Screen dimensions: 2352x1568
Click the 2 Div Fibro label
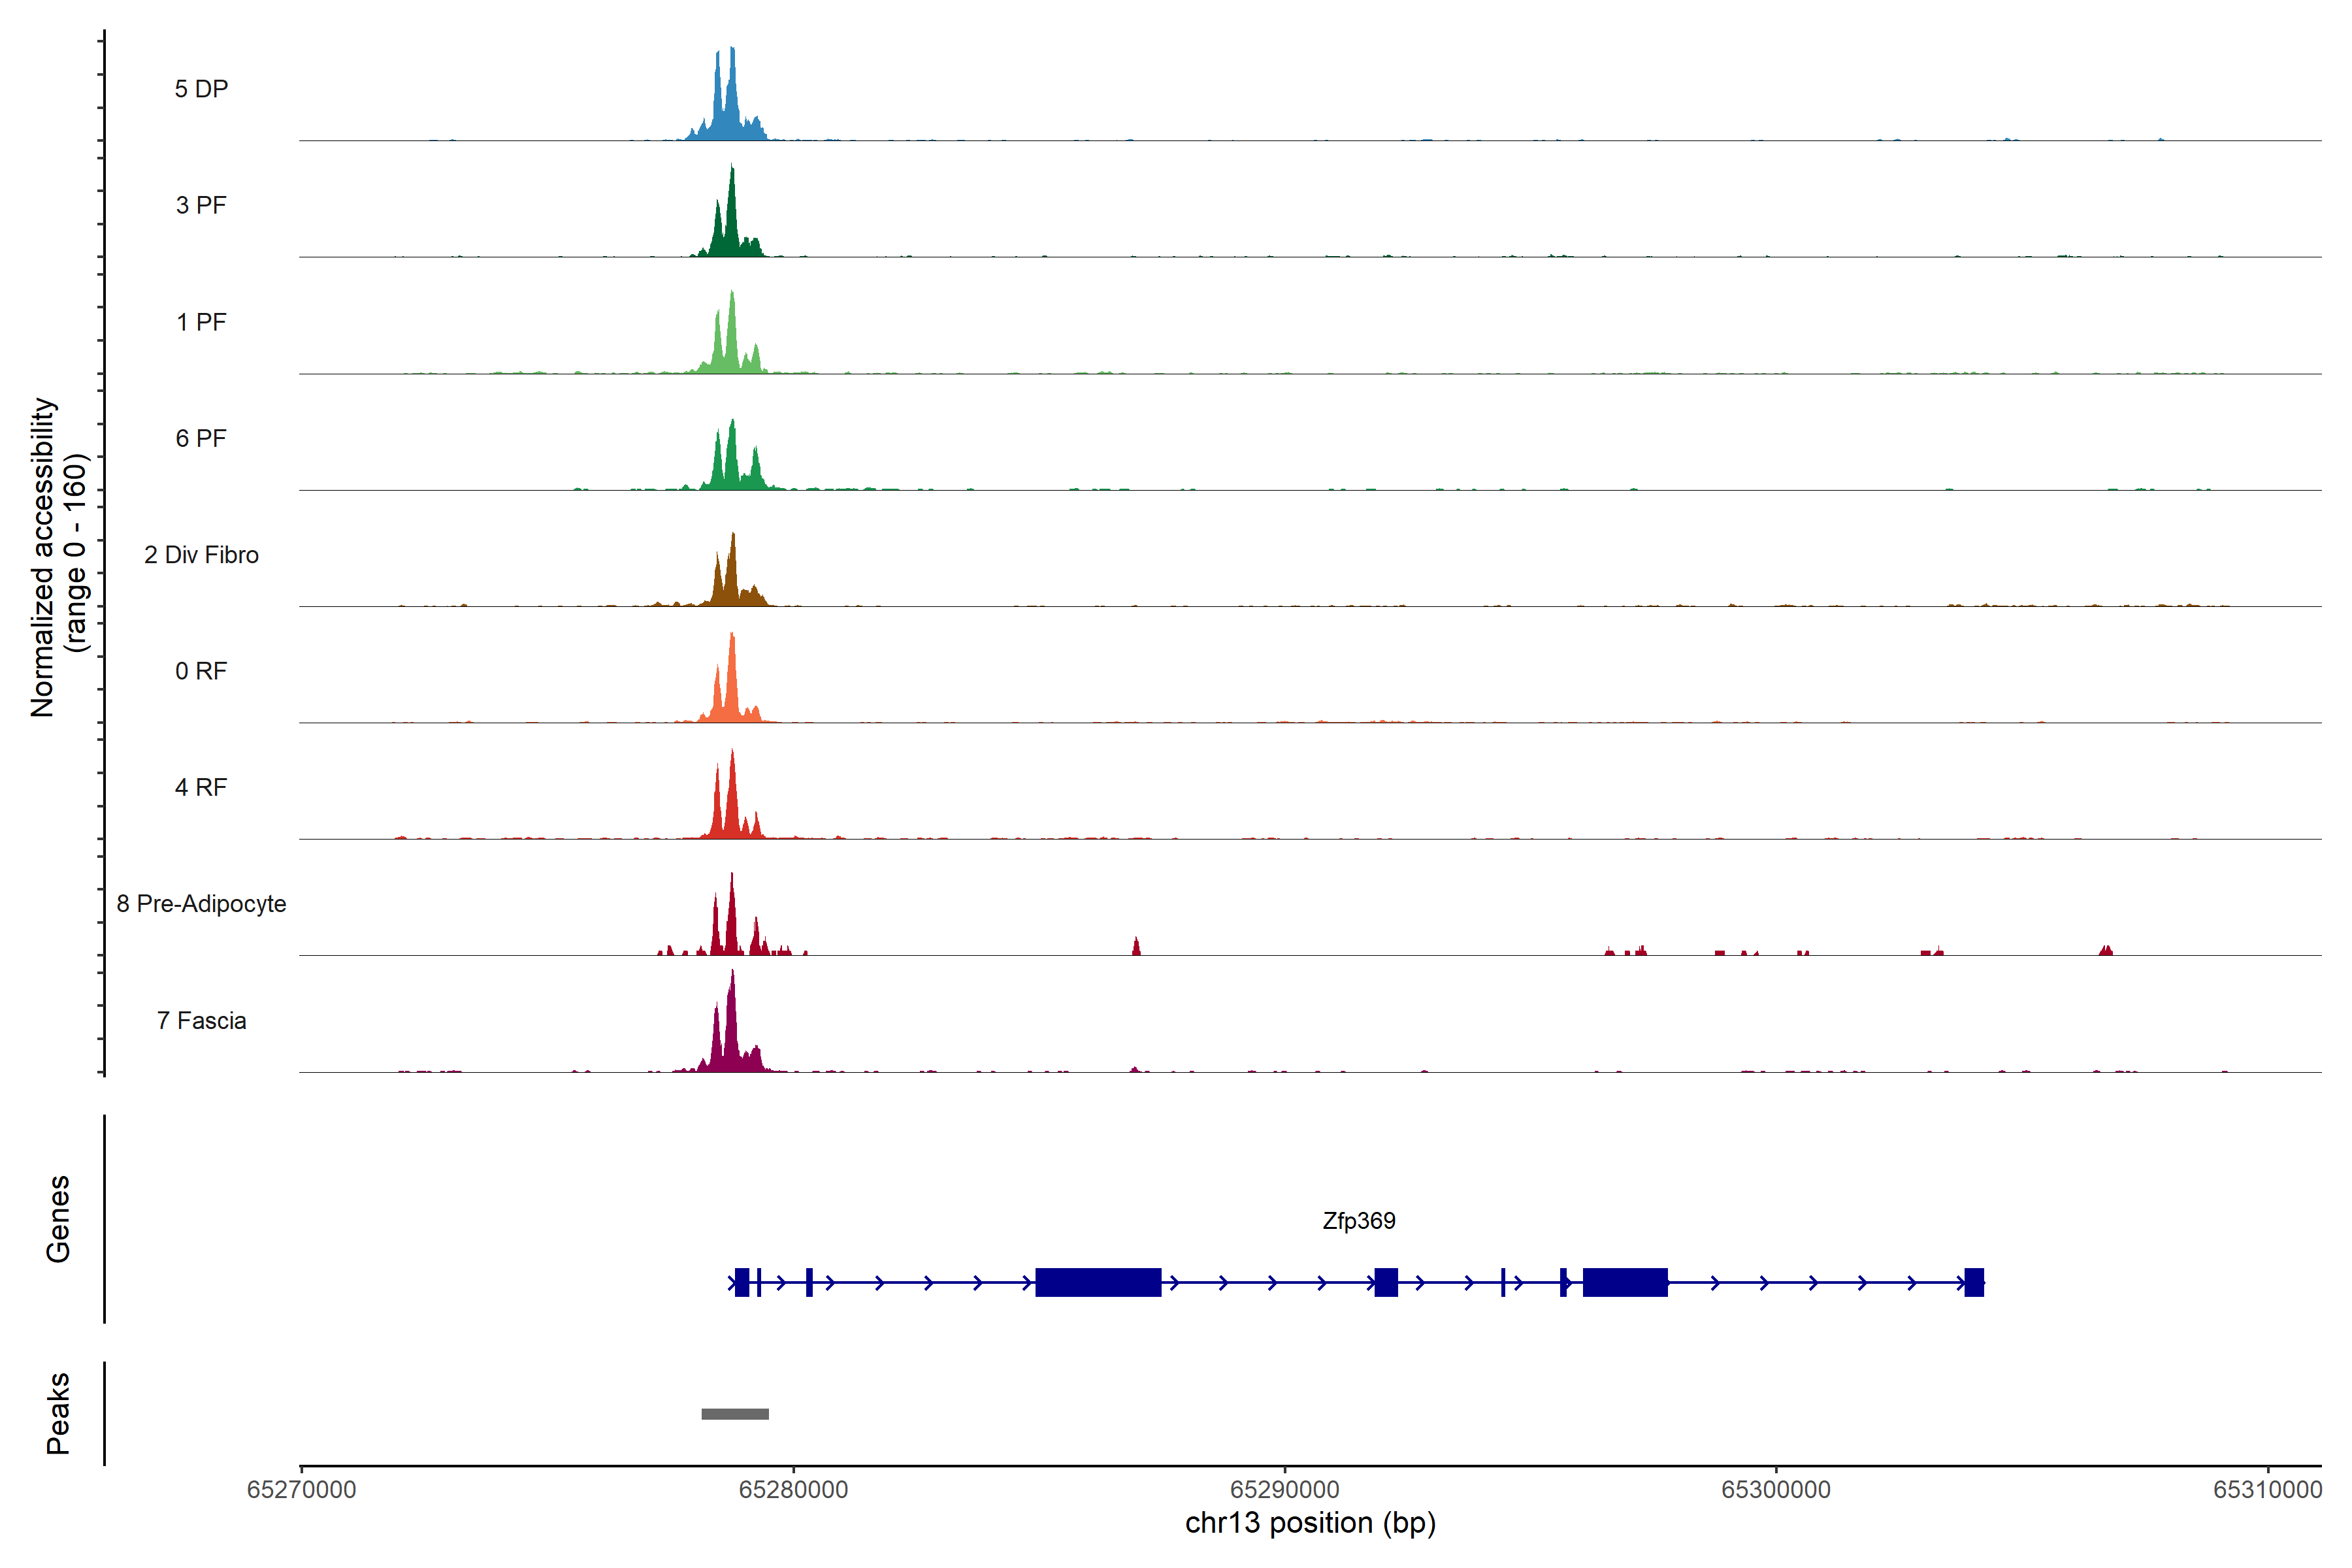click(201, 555)
